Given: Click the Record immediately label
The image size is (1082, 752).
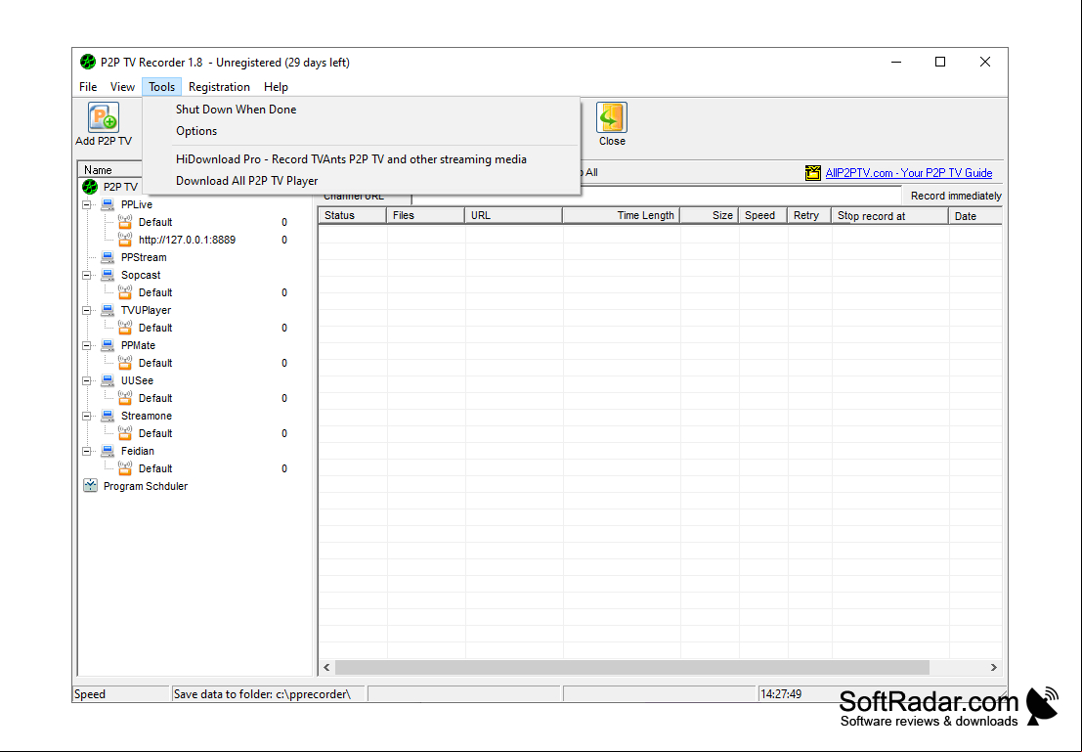Looking at the screenshot, I should coord(956,197).
